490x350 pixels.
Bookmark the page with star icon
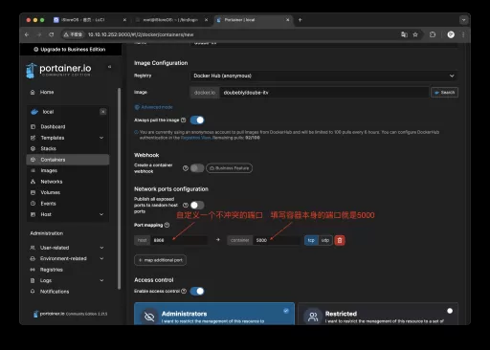[x=415, y=34]
